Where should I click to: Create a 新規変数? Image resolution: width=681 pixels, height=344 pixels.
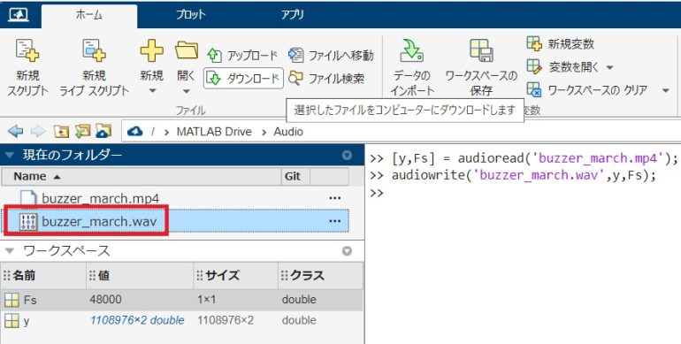click(560, 44)
